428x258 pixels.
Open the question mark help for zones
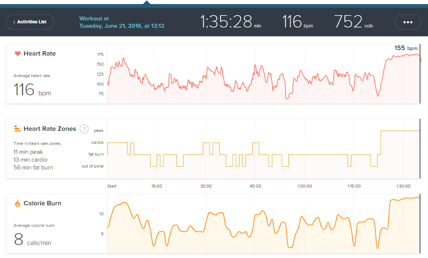coord(84,129)
